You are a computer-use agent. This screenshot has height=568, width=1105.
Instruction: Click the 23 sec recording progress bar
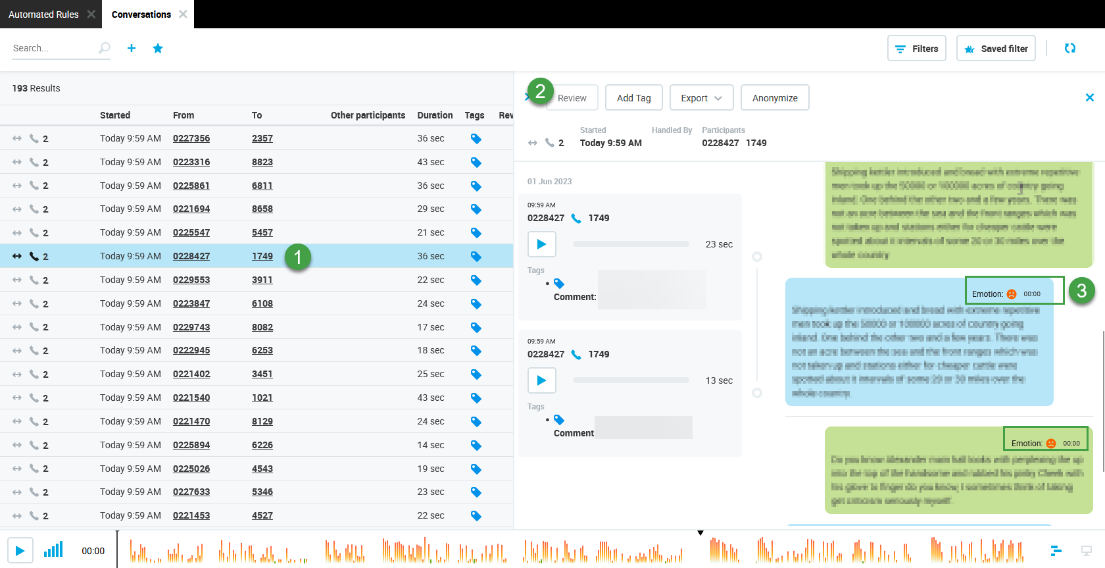630,244
